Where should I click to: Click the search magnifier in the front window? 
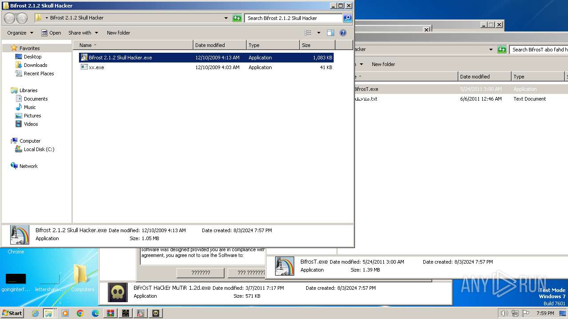pos(347,18)
